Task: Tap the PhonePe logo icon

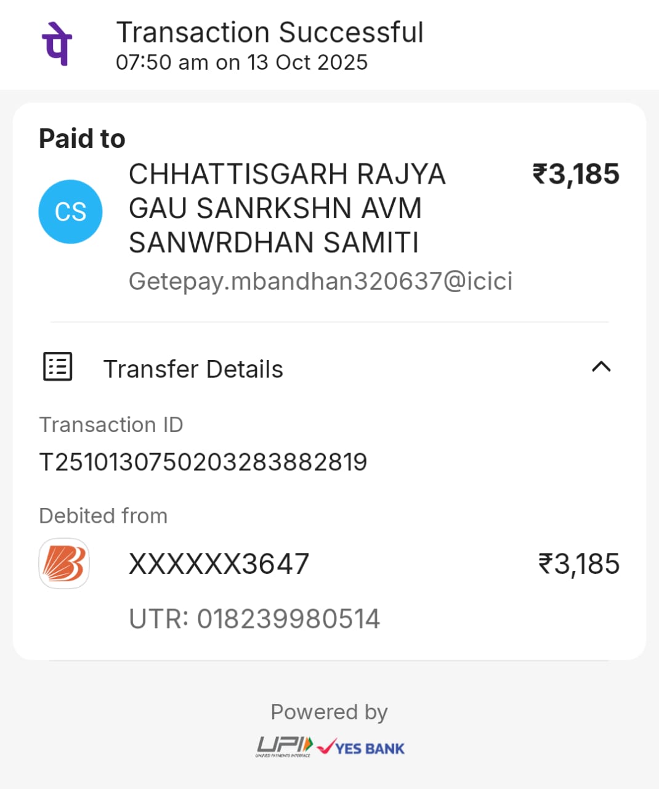Action: pos(57,43)
